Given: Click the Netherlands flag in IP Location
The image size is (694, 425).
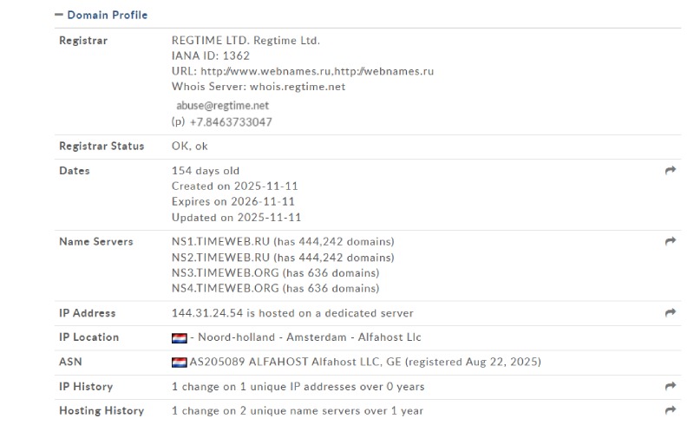Looking at the screenshot, I should click(x=180, y=337).
